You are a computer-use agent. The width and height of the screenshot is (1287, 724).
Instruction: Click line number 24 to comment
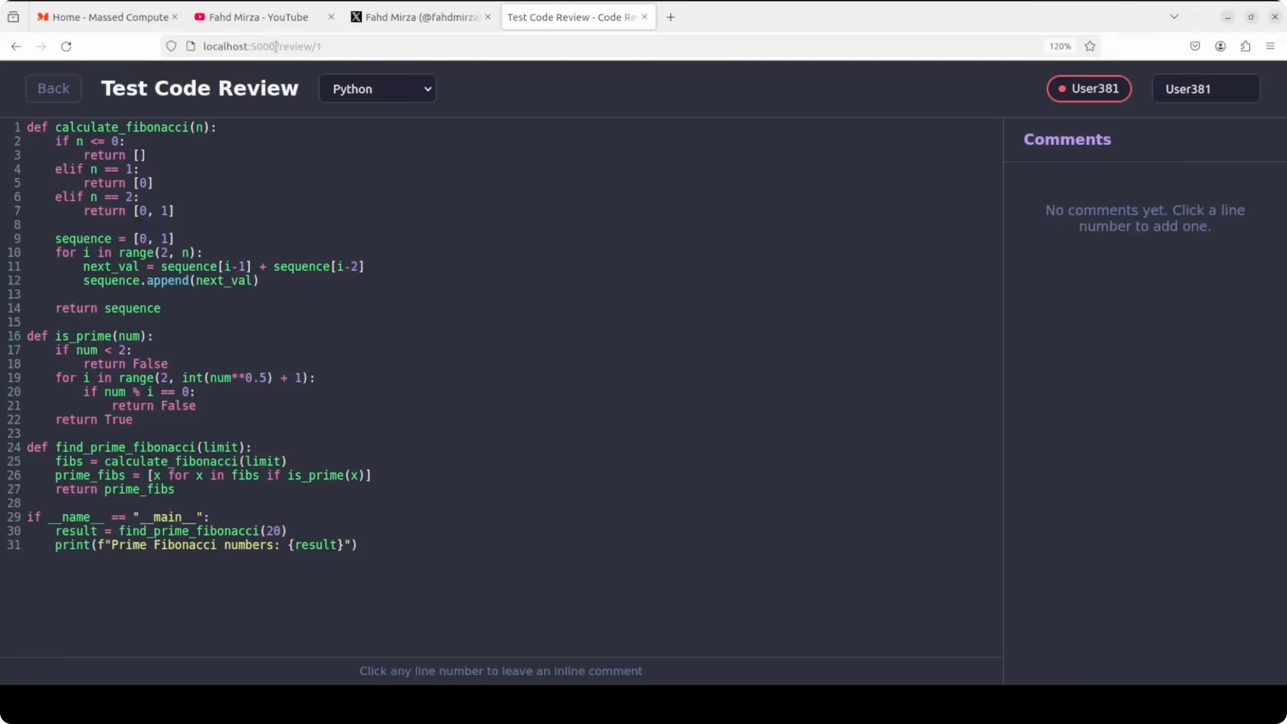click(14, 448)
